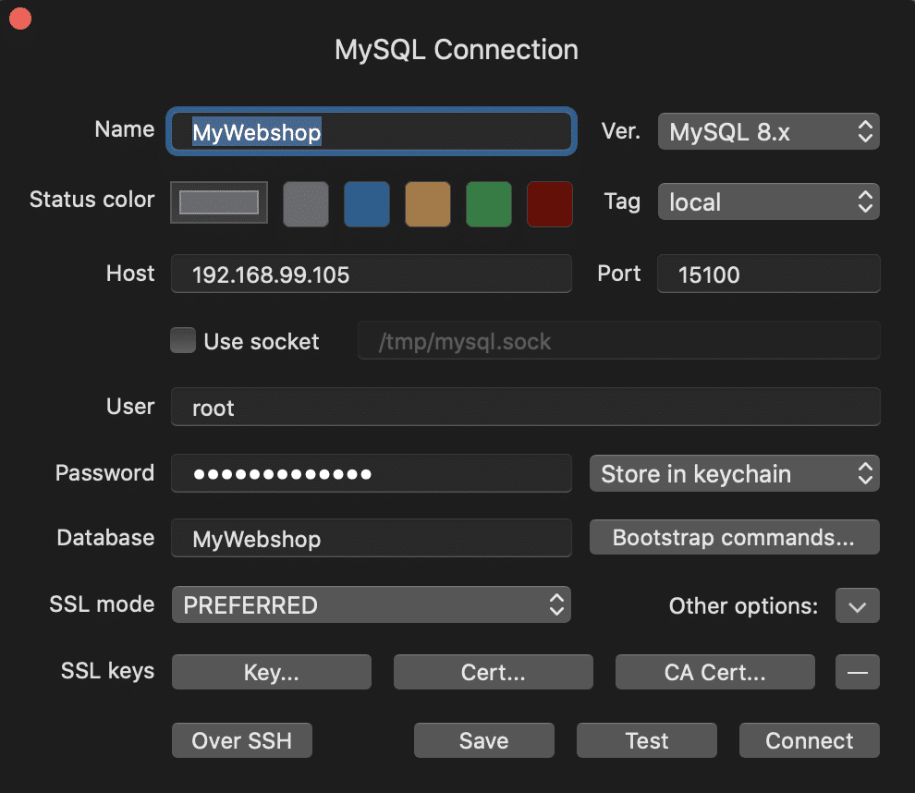Select the blue status color swatch
Viewport: 915px width, 793px height.
(x=367, y=204)
